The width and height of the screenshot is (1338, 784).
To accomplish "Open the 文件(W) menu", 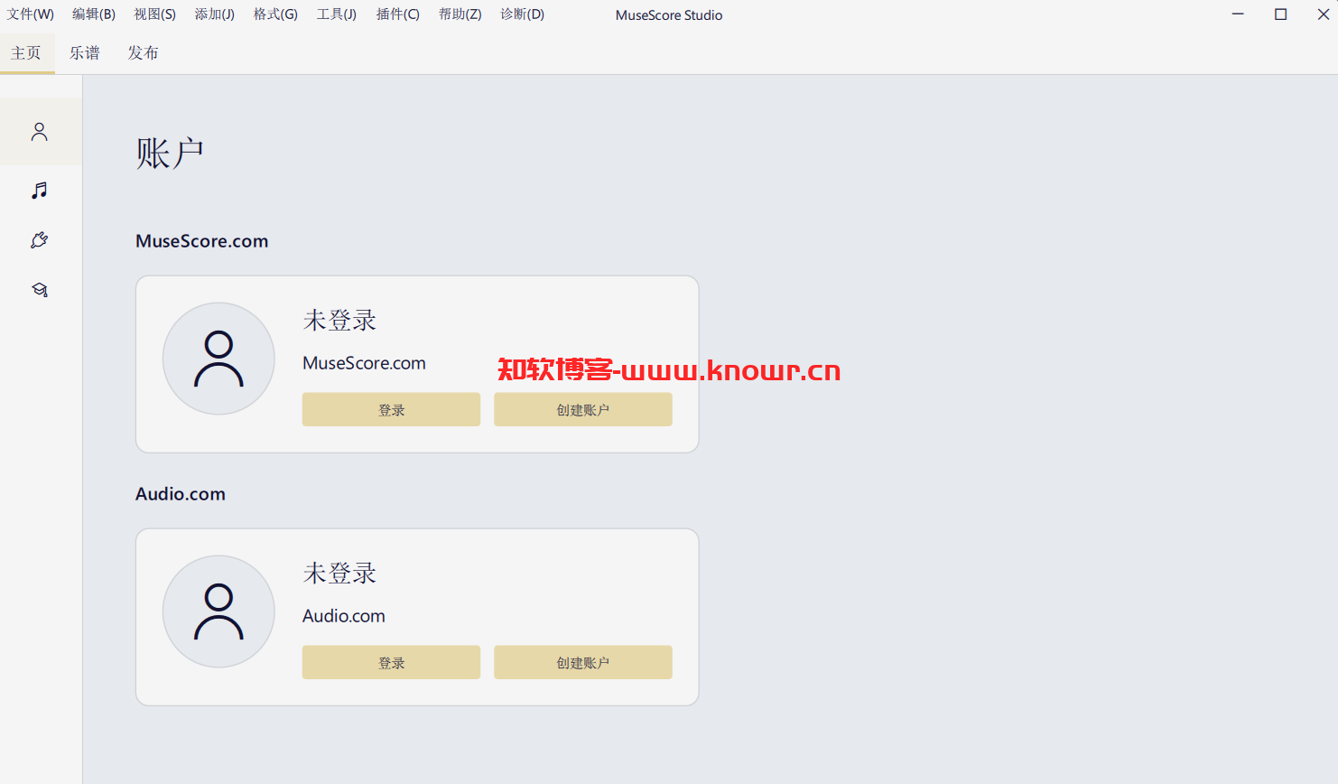I will tap(31, 14).
